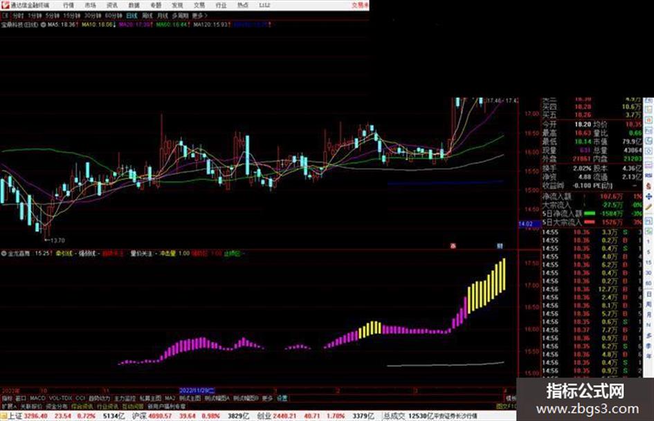Select the 多周期 tab

180,15
